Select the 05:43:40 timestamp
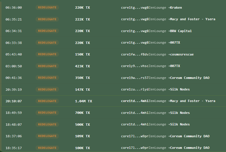This screenshot has width=226, height=152. pos(14,54)
